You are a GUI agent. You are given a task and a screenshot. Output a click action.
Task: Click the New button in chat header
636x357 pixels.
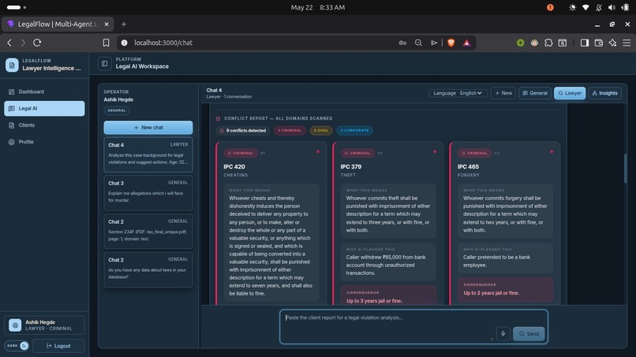pyautogui.click(x=503, y=93)
